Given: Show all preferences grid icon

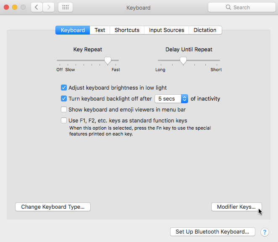Looking at the screenshot, I should point(66,7).
